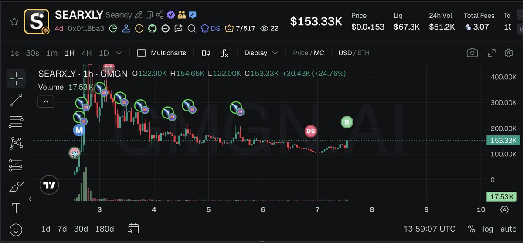Open the DS chef hat badge
The width and height of the screenshot is (523, 243).
210,29
